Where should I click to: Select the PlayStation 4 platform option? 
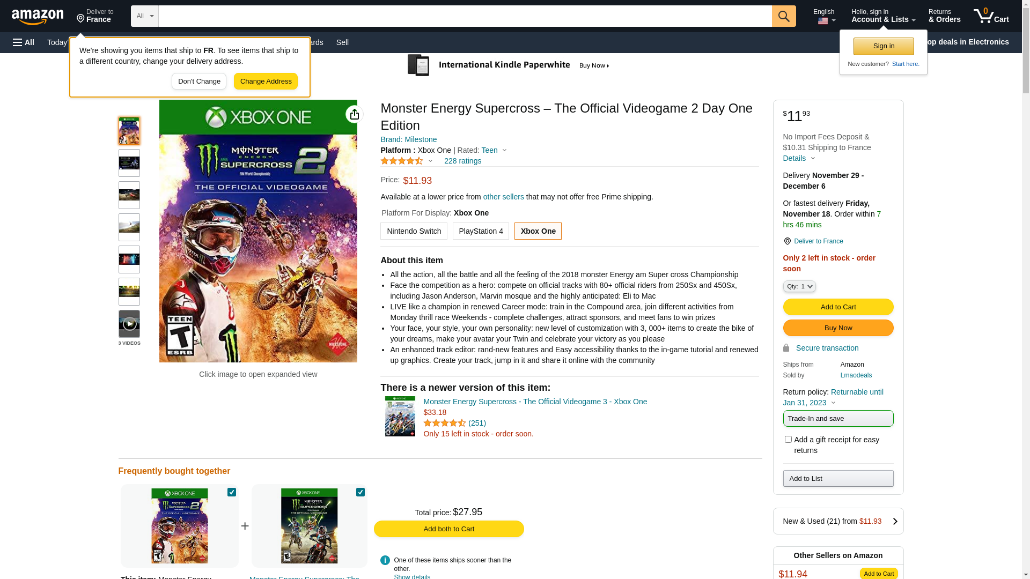click(x=481, y=231)
